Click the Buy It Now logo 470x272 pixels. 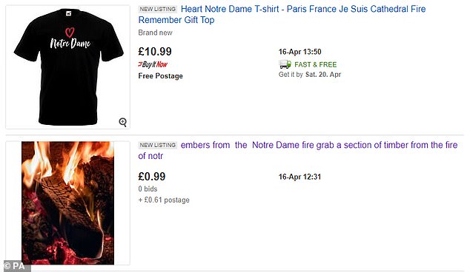[x=153, y=64]
